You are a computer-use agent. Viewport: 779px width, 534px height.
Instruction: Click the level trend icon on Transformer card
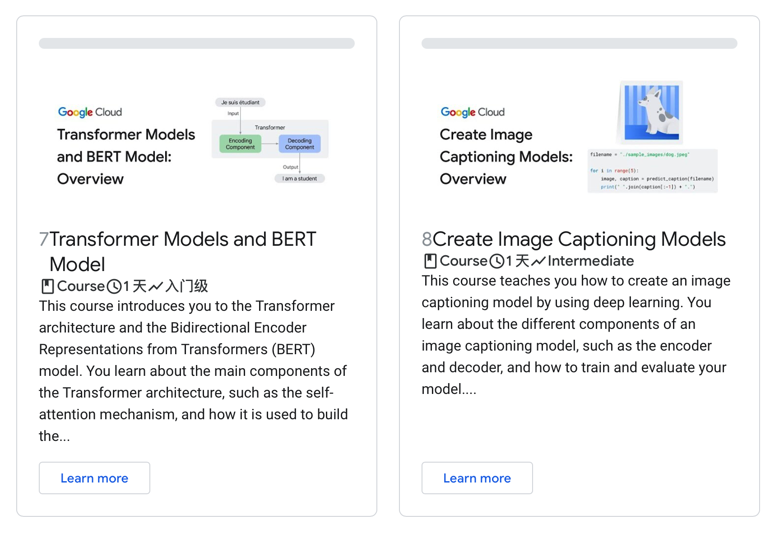click(155, 286)
